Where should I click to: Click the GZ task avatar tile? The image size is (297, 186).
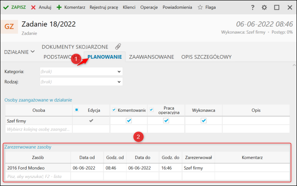point(9,27)
